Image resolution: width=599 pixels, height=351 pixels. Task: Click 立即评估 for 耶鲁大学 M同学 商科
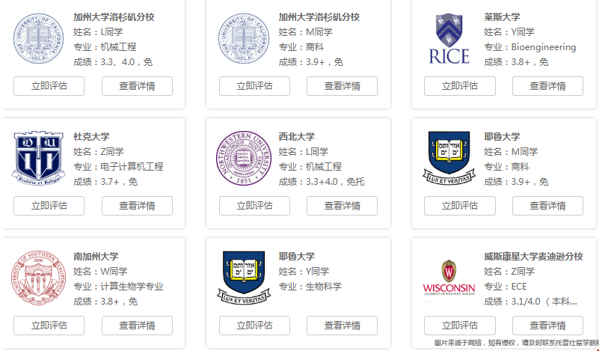pyautogui.click(x=460, y=206)
